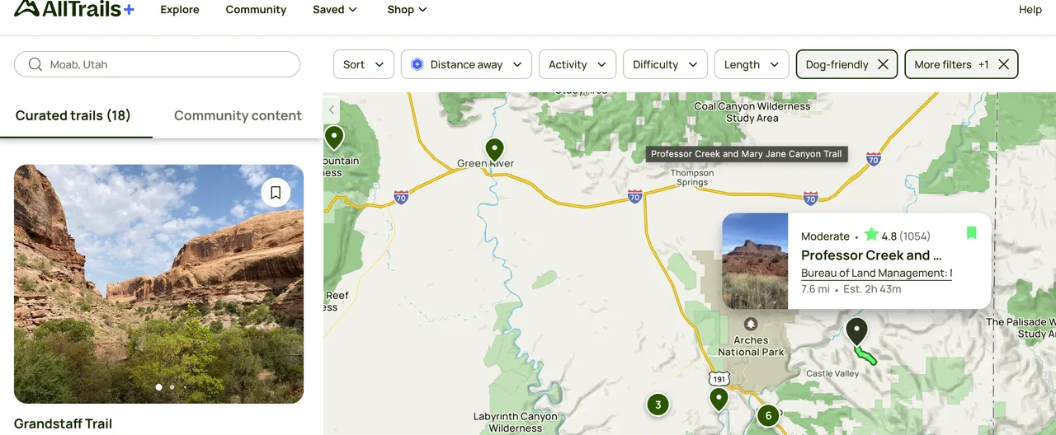Switch to the Community content tab
Screen dimensions: 1056x435
[238, 115]
